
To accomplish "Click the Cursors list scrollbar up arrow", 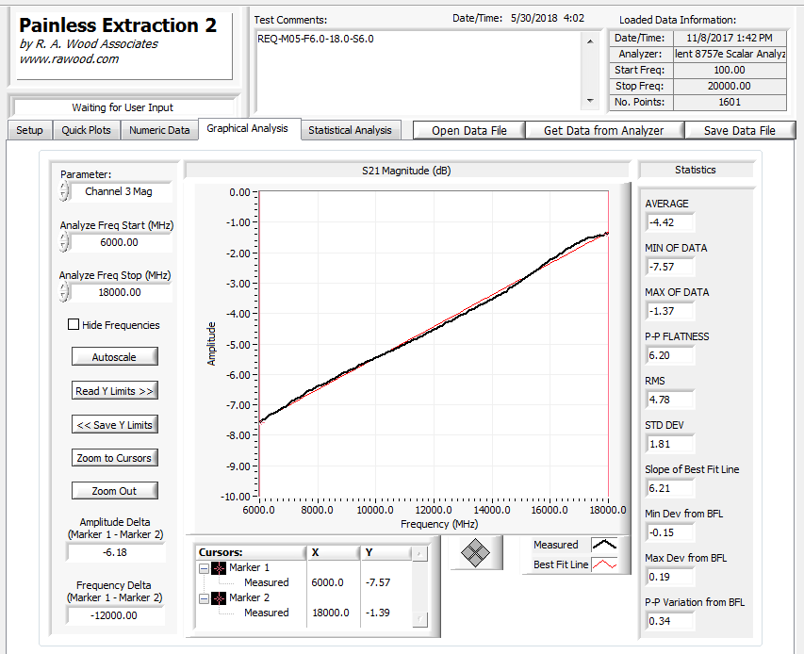I will click(x=419, y=554).
